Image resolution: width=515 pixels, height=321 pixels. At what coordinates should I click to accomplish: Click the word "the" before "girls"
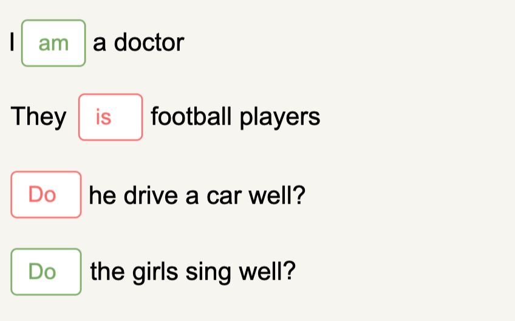coord(107,272)
